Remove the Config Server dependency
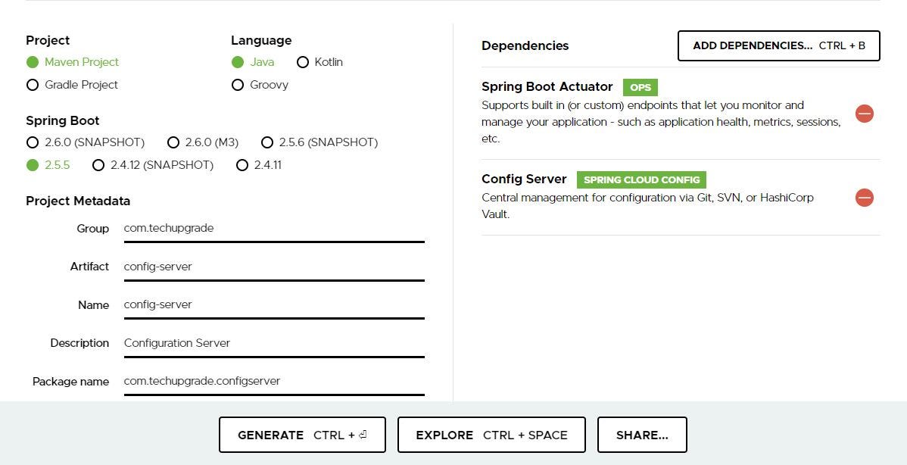This screenshot has width=907, height=465. pos(864,198)
